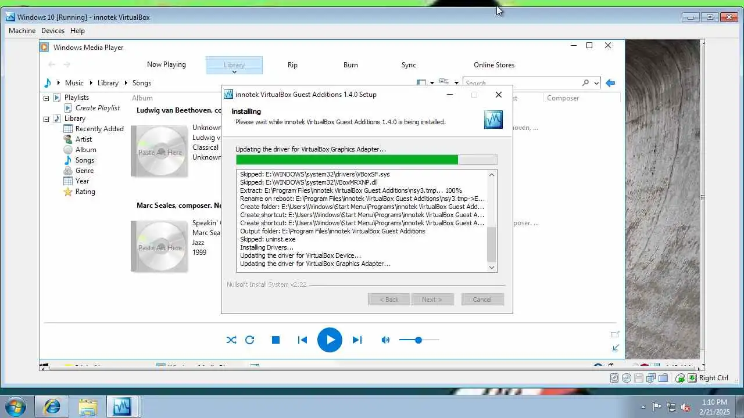The width and height of the screenshot is (744, 418).
Task: Toggle repeat in Media Player
Action: tap(250, 340)
